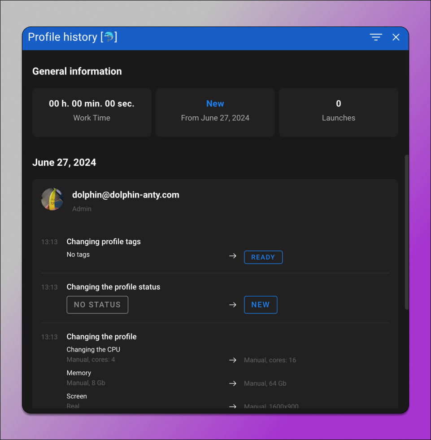Screen dimensions: 431x440
Task: Click 13:13 timestamp of tags change
Action: coord(49,242)
